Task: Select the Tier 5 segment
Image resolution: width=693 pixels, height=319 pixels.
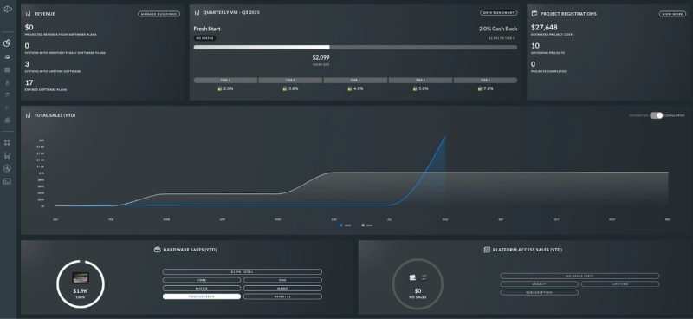Action: (485, 81)
